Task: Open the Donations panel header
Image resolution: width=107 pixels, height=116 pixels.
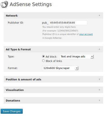Action: 53,100
